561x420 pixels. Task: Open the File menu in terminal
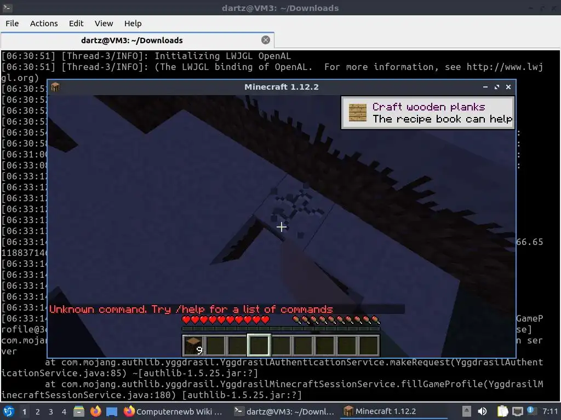click(12, 24)
